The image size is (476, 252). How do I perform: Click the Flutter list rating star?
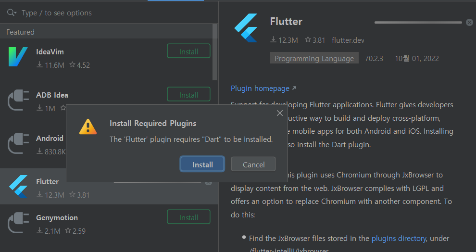pos(72,194)
